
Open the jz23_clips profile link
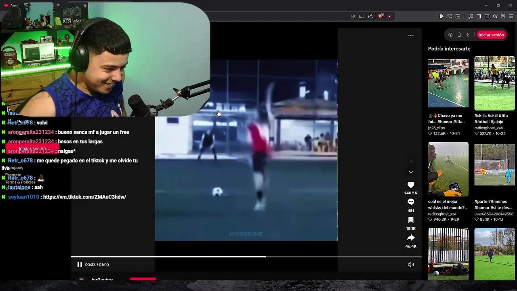coord(436,128)
